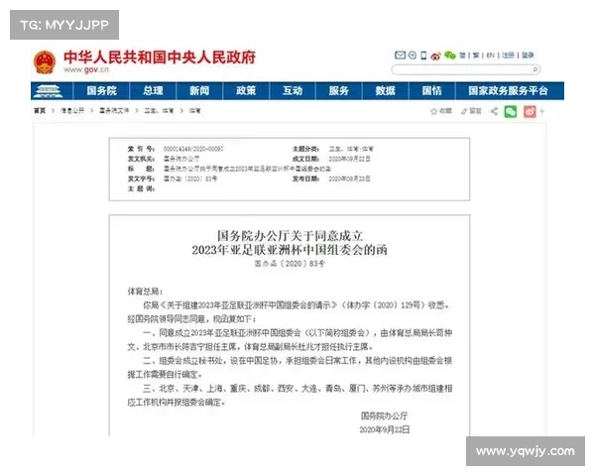Open the 互动 navigation menu
The width and height of the screenshot is (595, 476).
(x=293, y=90)
